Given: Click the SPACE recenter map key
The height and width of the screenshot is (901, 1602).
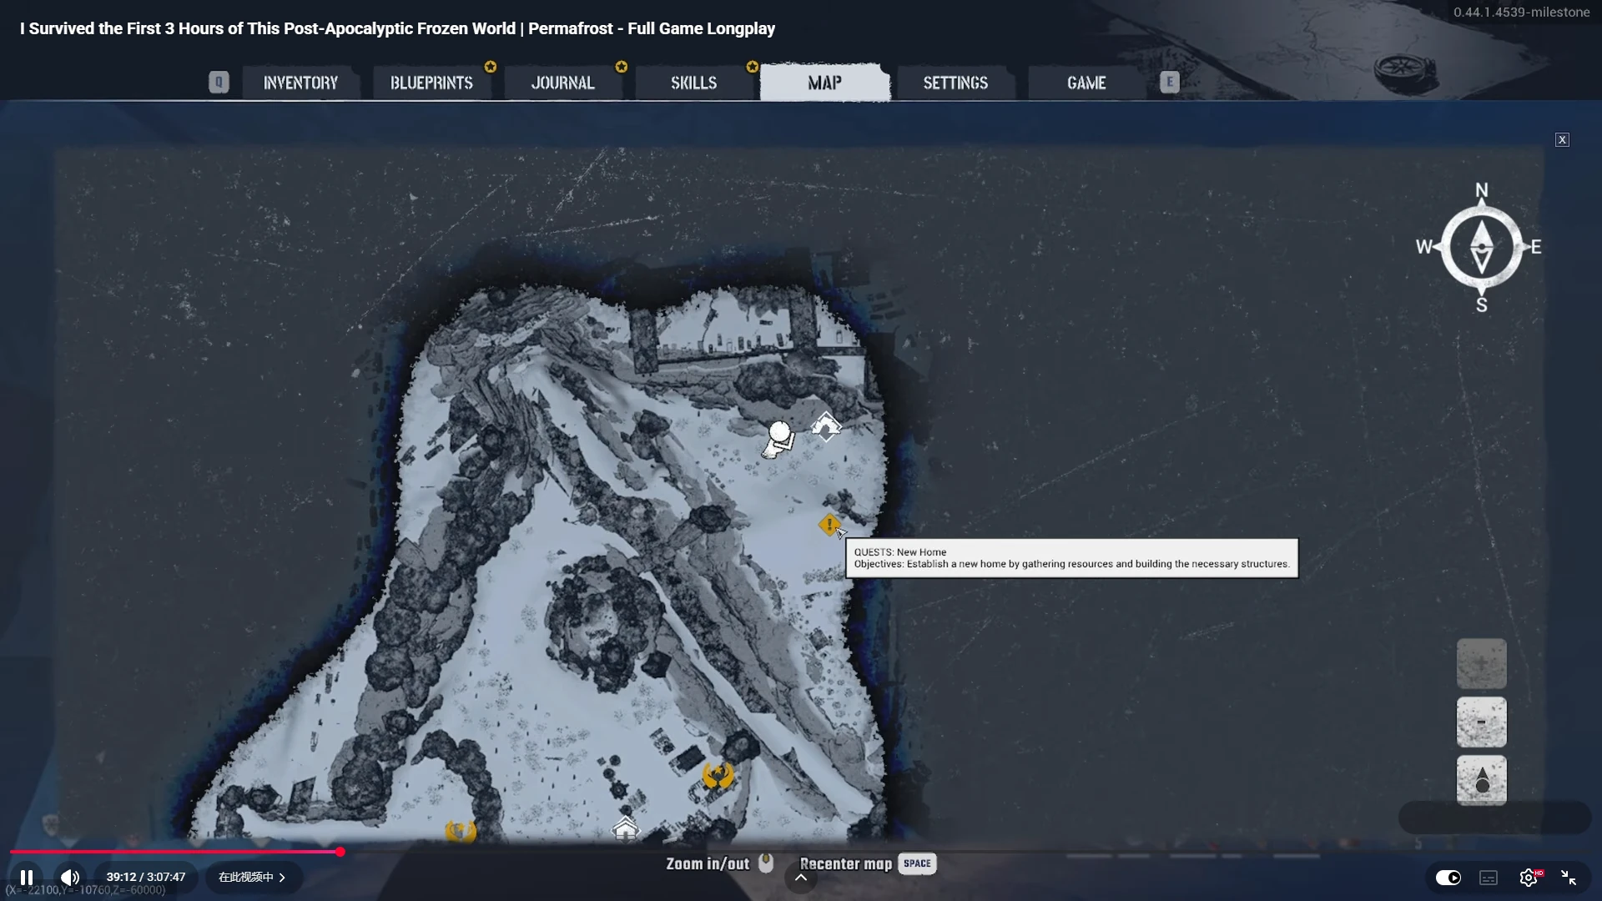Looking at the screenshot, I should coord(917,863).
